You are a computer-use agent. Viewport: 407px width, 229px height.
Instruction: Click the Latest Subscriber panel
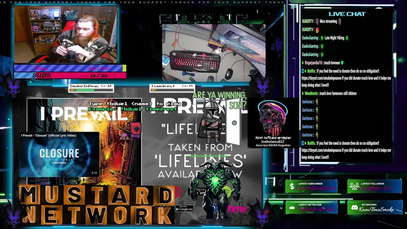click(311, 187)
